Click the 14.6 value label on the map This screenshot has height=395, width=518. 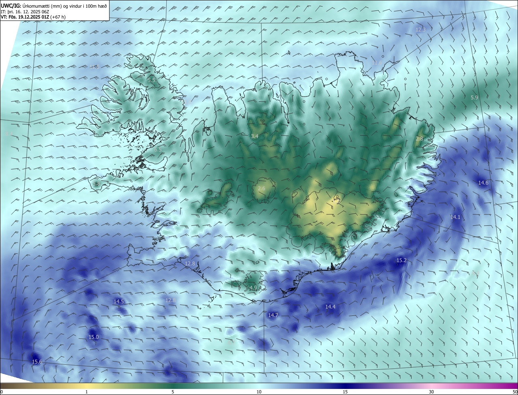click(483, 183)
